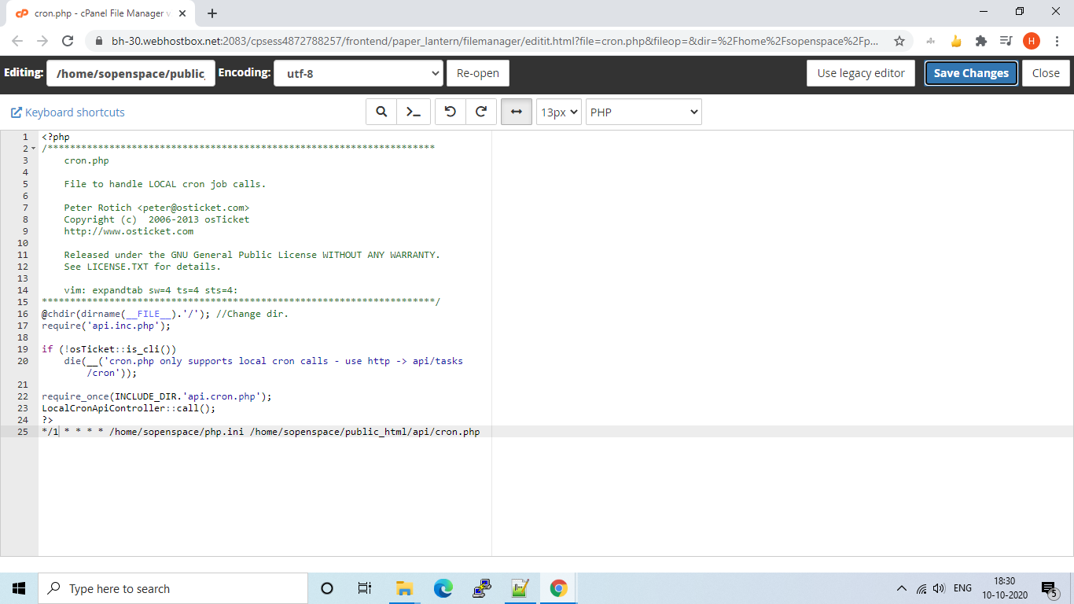Screen dimensions: 1074x604
Task: Undo the last edit with the undo arrow
Action: pyautogui.click(x=450, y=112)
